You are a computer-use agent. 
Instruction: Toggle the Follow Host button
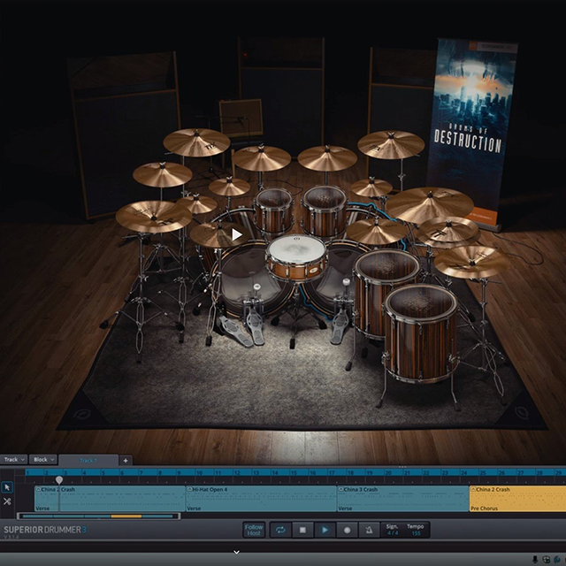point(254,530)
